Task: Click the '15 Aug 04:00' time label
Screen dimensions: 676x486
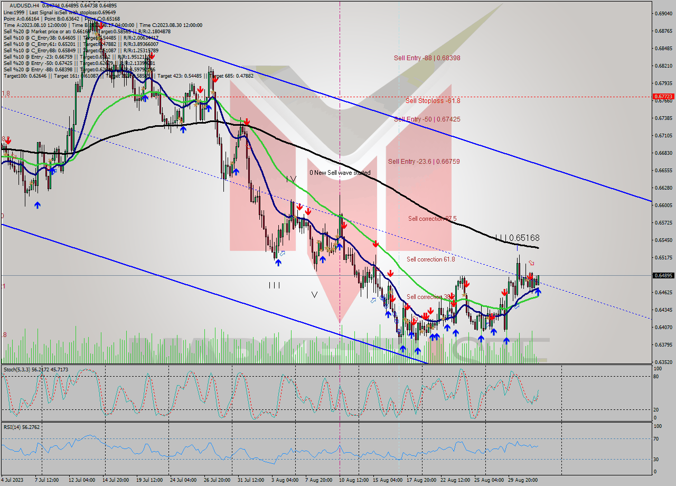Action: tap(387, 480)
